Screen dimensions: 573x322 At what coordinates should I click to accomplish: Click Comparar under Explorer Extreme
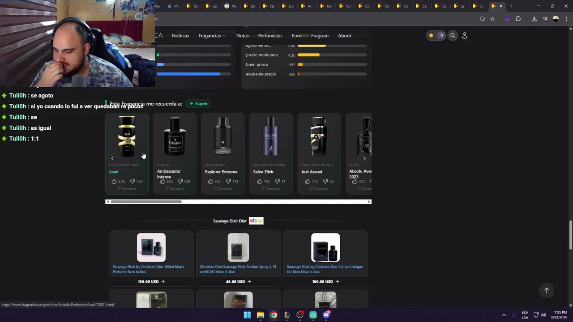coord(222,188)
